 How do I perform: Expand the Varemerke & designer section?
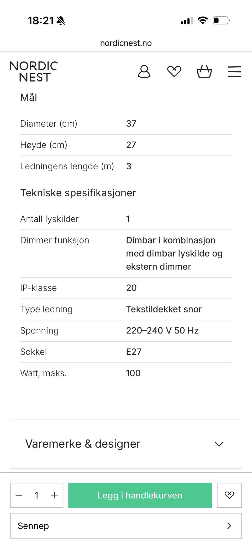click(126, 444)
